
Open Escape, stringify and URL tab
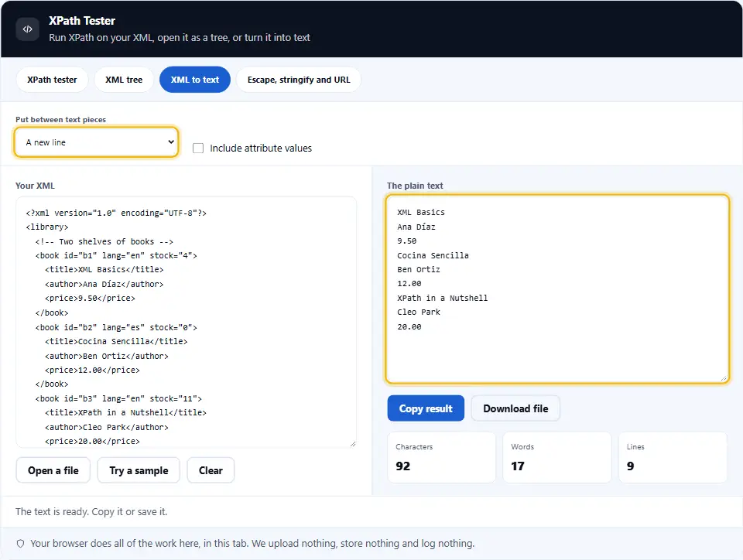(299, 80)
